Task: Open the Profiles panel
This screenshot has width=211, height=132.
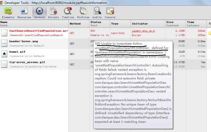Action: (x=83, y=13)
